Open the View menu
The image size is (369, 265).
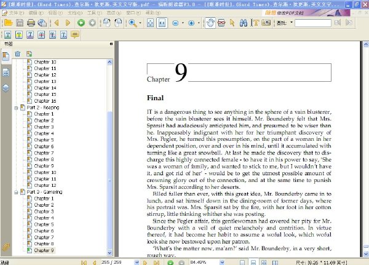(x=55, y=13)
